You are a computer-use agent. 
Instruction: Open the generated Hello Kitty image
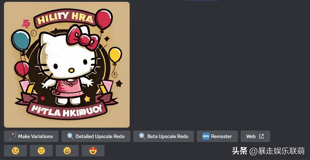coord(67,65)
